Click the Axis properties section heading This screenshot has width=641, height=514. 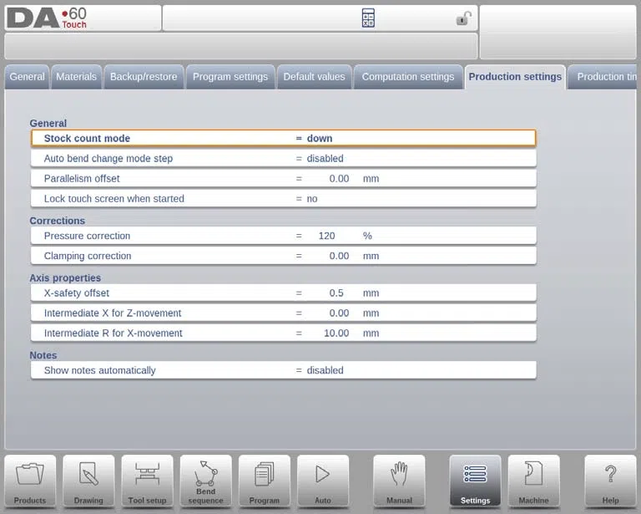(65, 277)
